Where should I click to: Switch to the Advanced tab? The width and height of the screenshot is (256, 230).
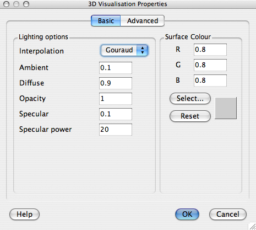[x=143, y=21]
